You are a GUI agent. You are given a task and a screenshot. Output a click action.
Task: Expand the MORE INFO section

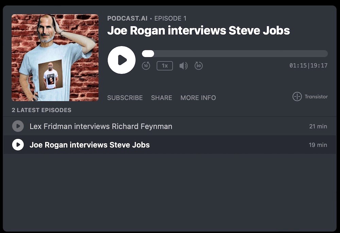pyautogui.click(x=198, y=98)
